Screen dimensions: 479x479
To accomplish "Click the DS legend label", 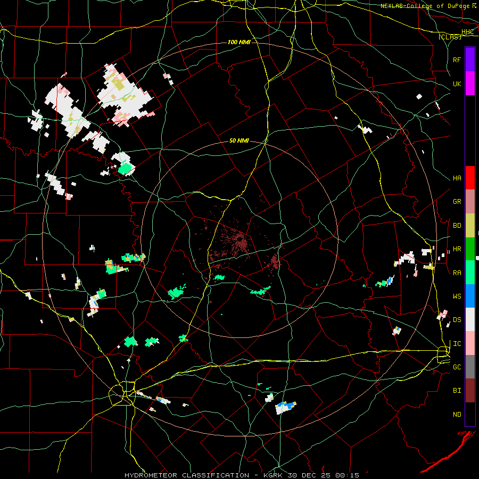I will coord(457,320).
